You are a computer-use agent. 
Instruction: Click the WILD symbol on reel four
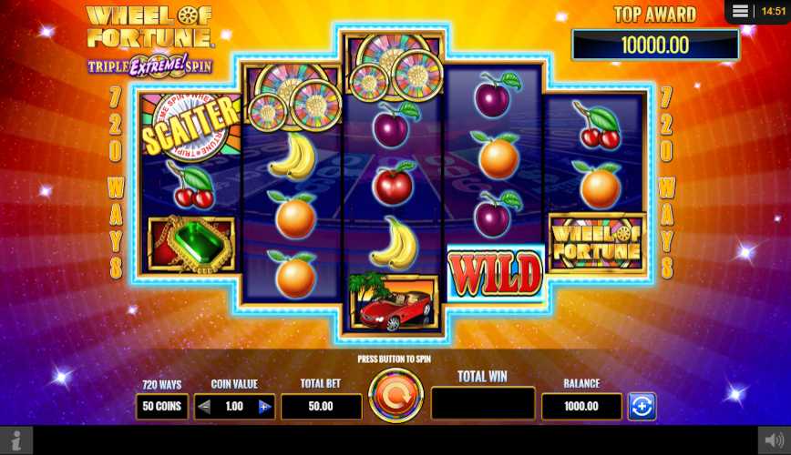[x=495, y=274]
